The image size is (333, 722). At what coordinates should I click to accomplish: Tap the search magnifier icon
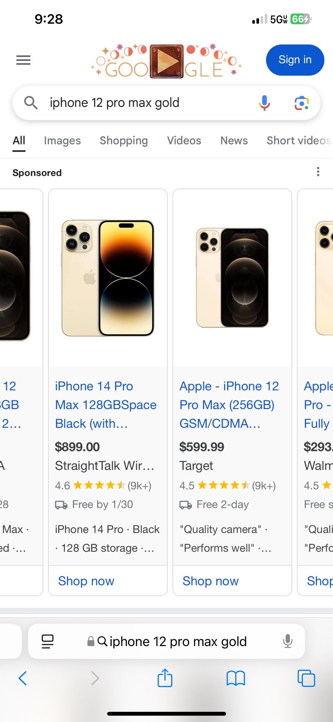31,103
